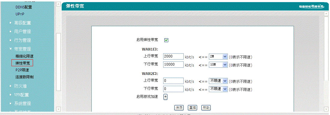Click WAN2 下行带宽 input field
330x115 pixels.
173,89
